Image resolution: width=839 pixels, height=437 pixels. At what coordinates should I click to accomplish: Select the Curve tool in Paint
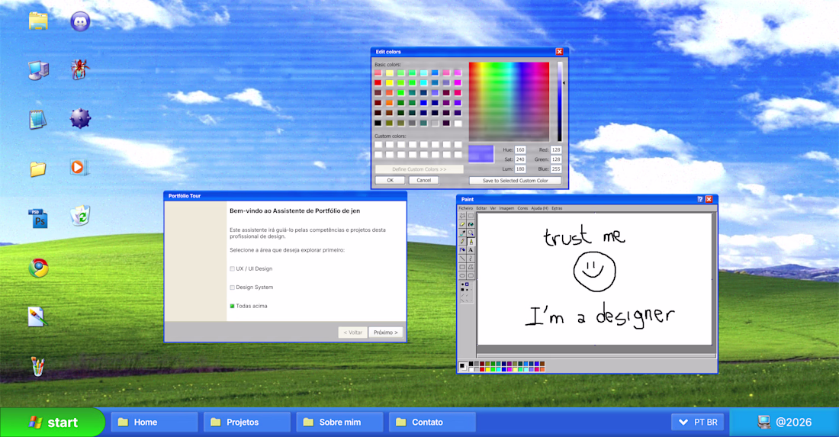(471, 259)
